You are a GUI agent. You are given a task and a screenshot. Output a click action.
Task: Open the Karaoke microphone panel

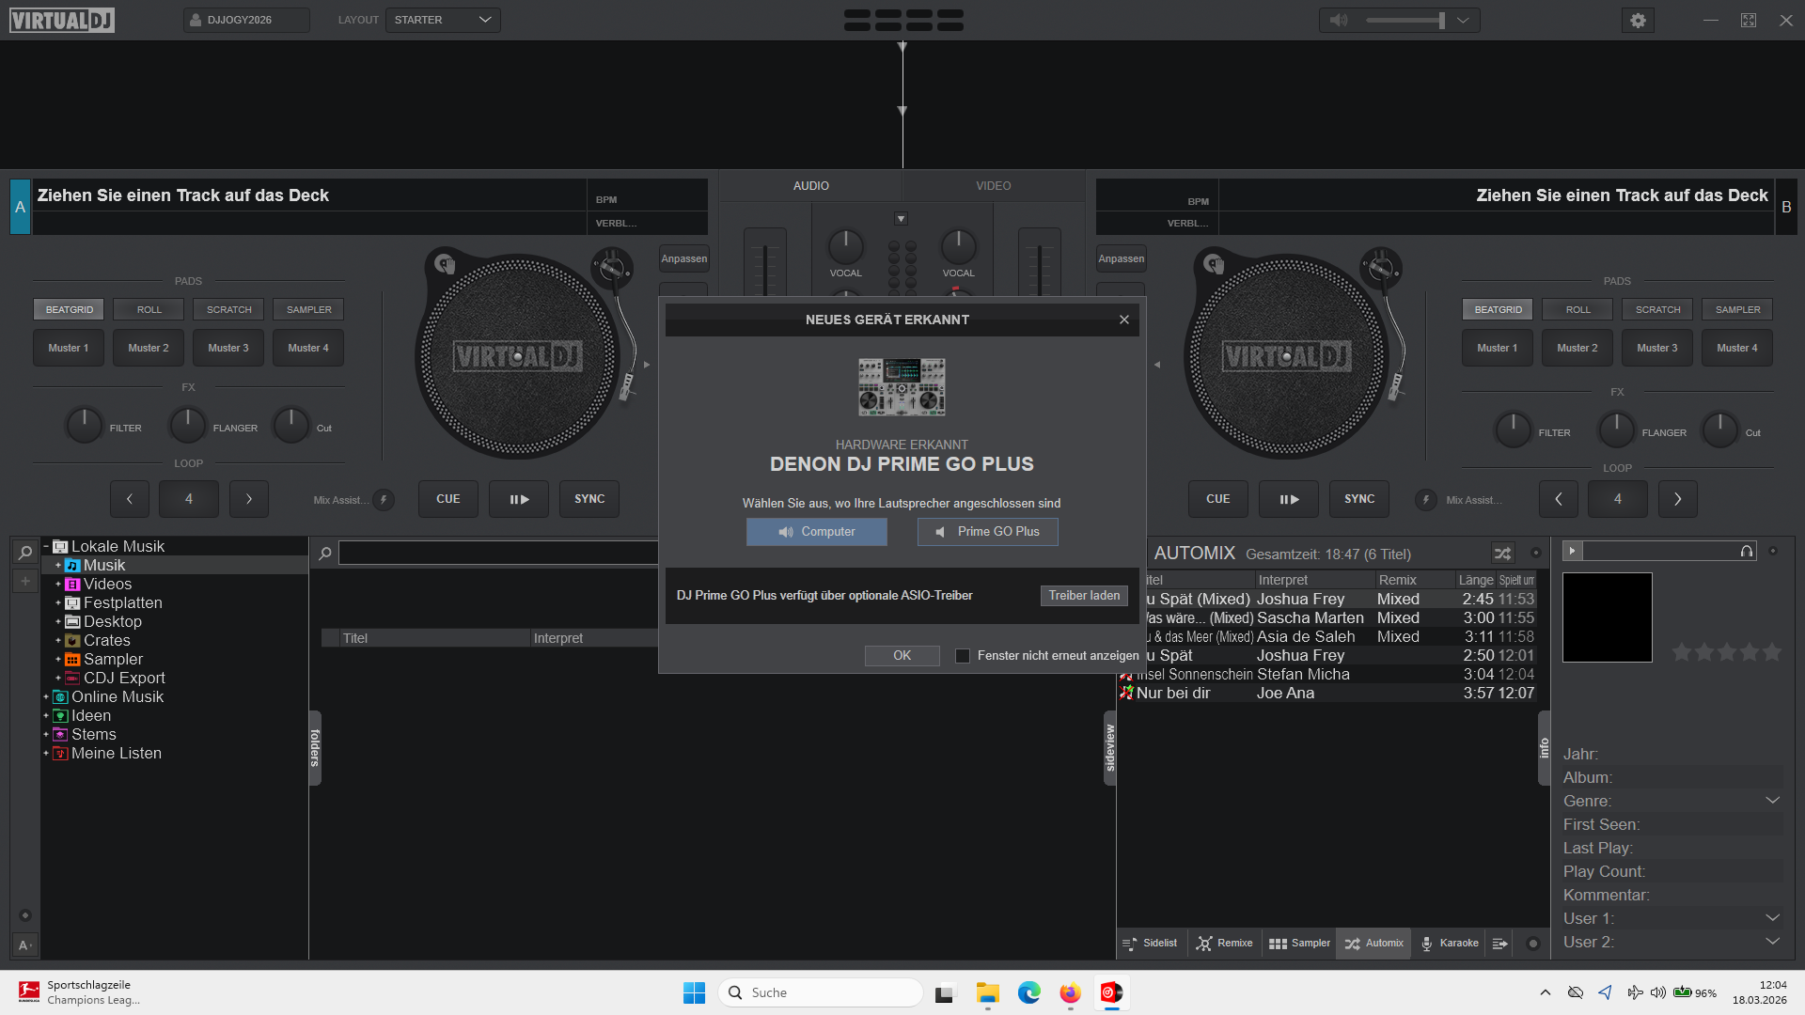(1450, 943)
